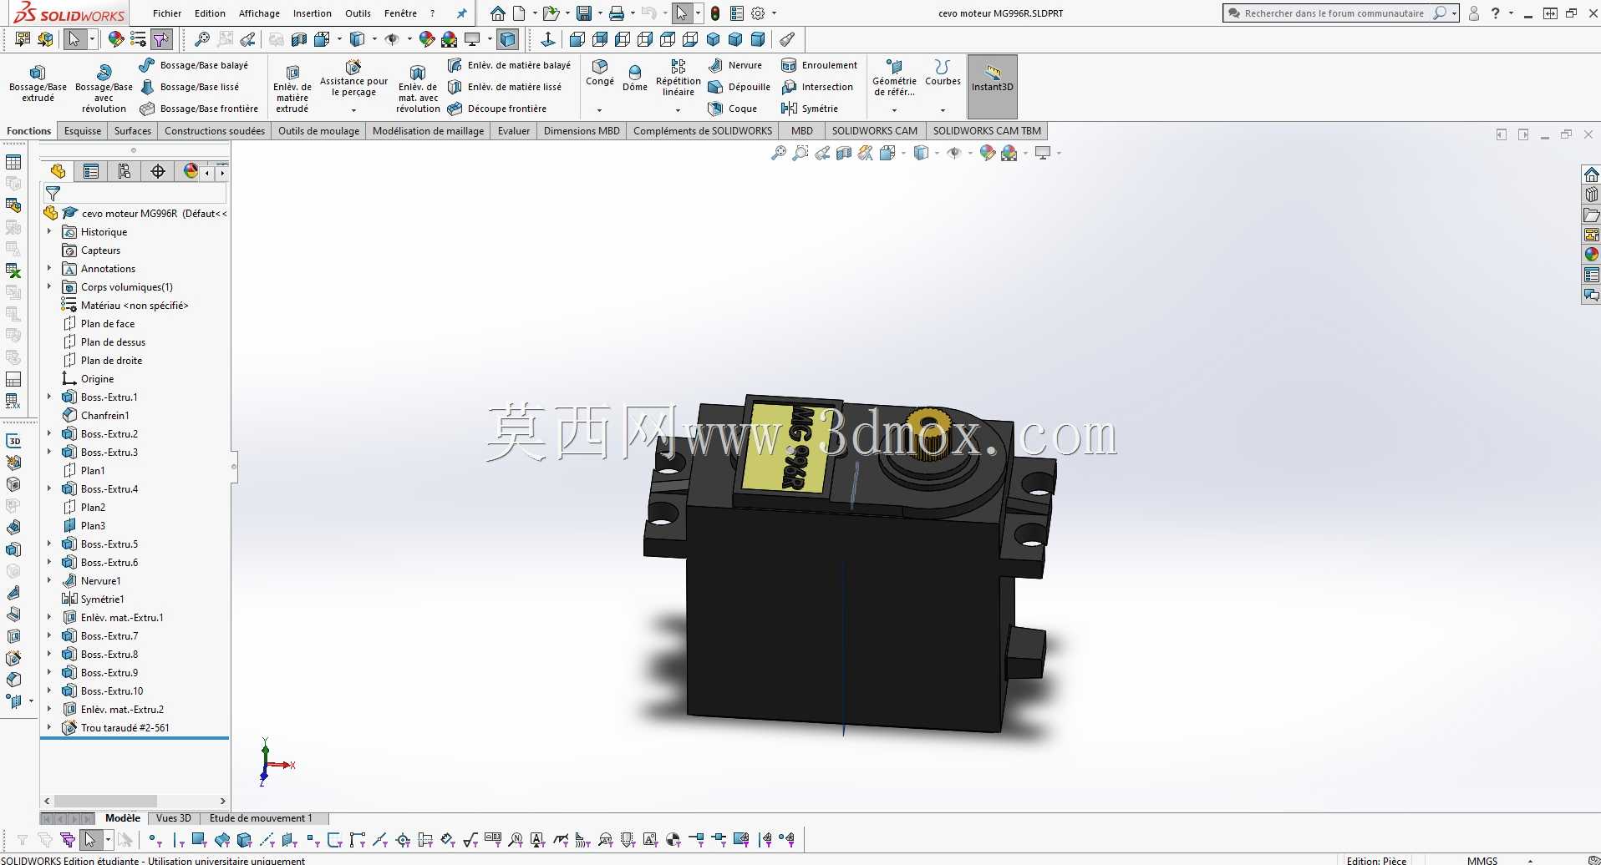Pick the Bossage/Base frontière tool
Screen dimensions: 1601x865
(x=199, y=109)
